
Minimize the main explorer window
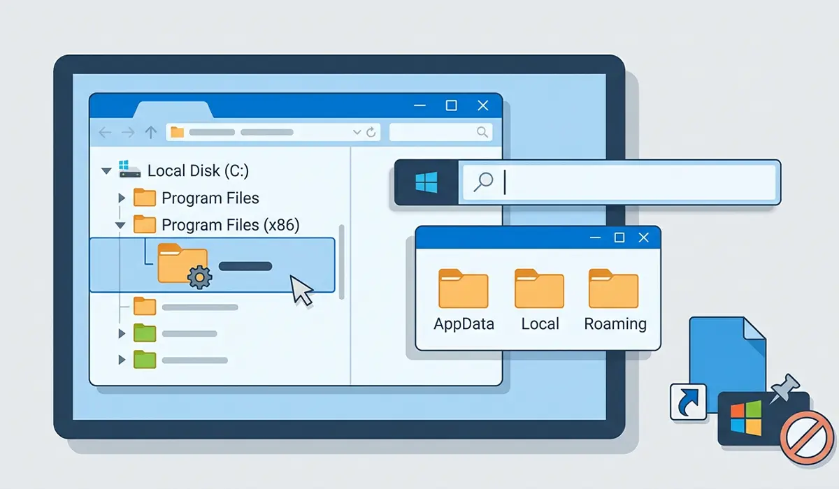419,105
